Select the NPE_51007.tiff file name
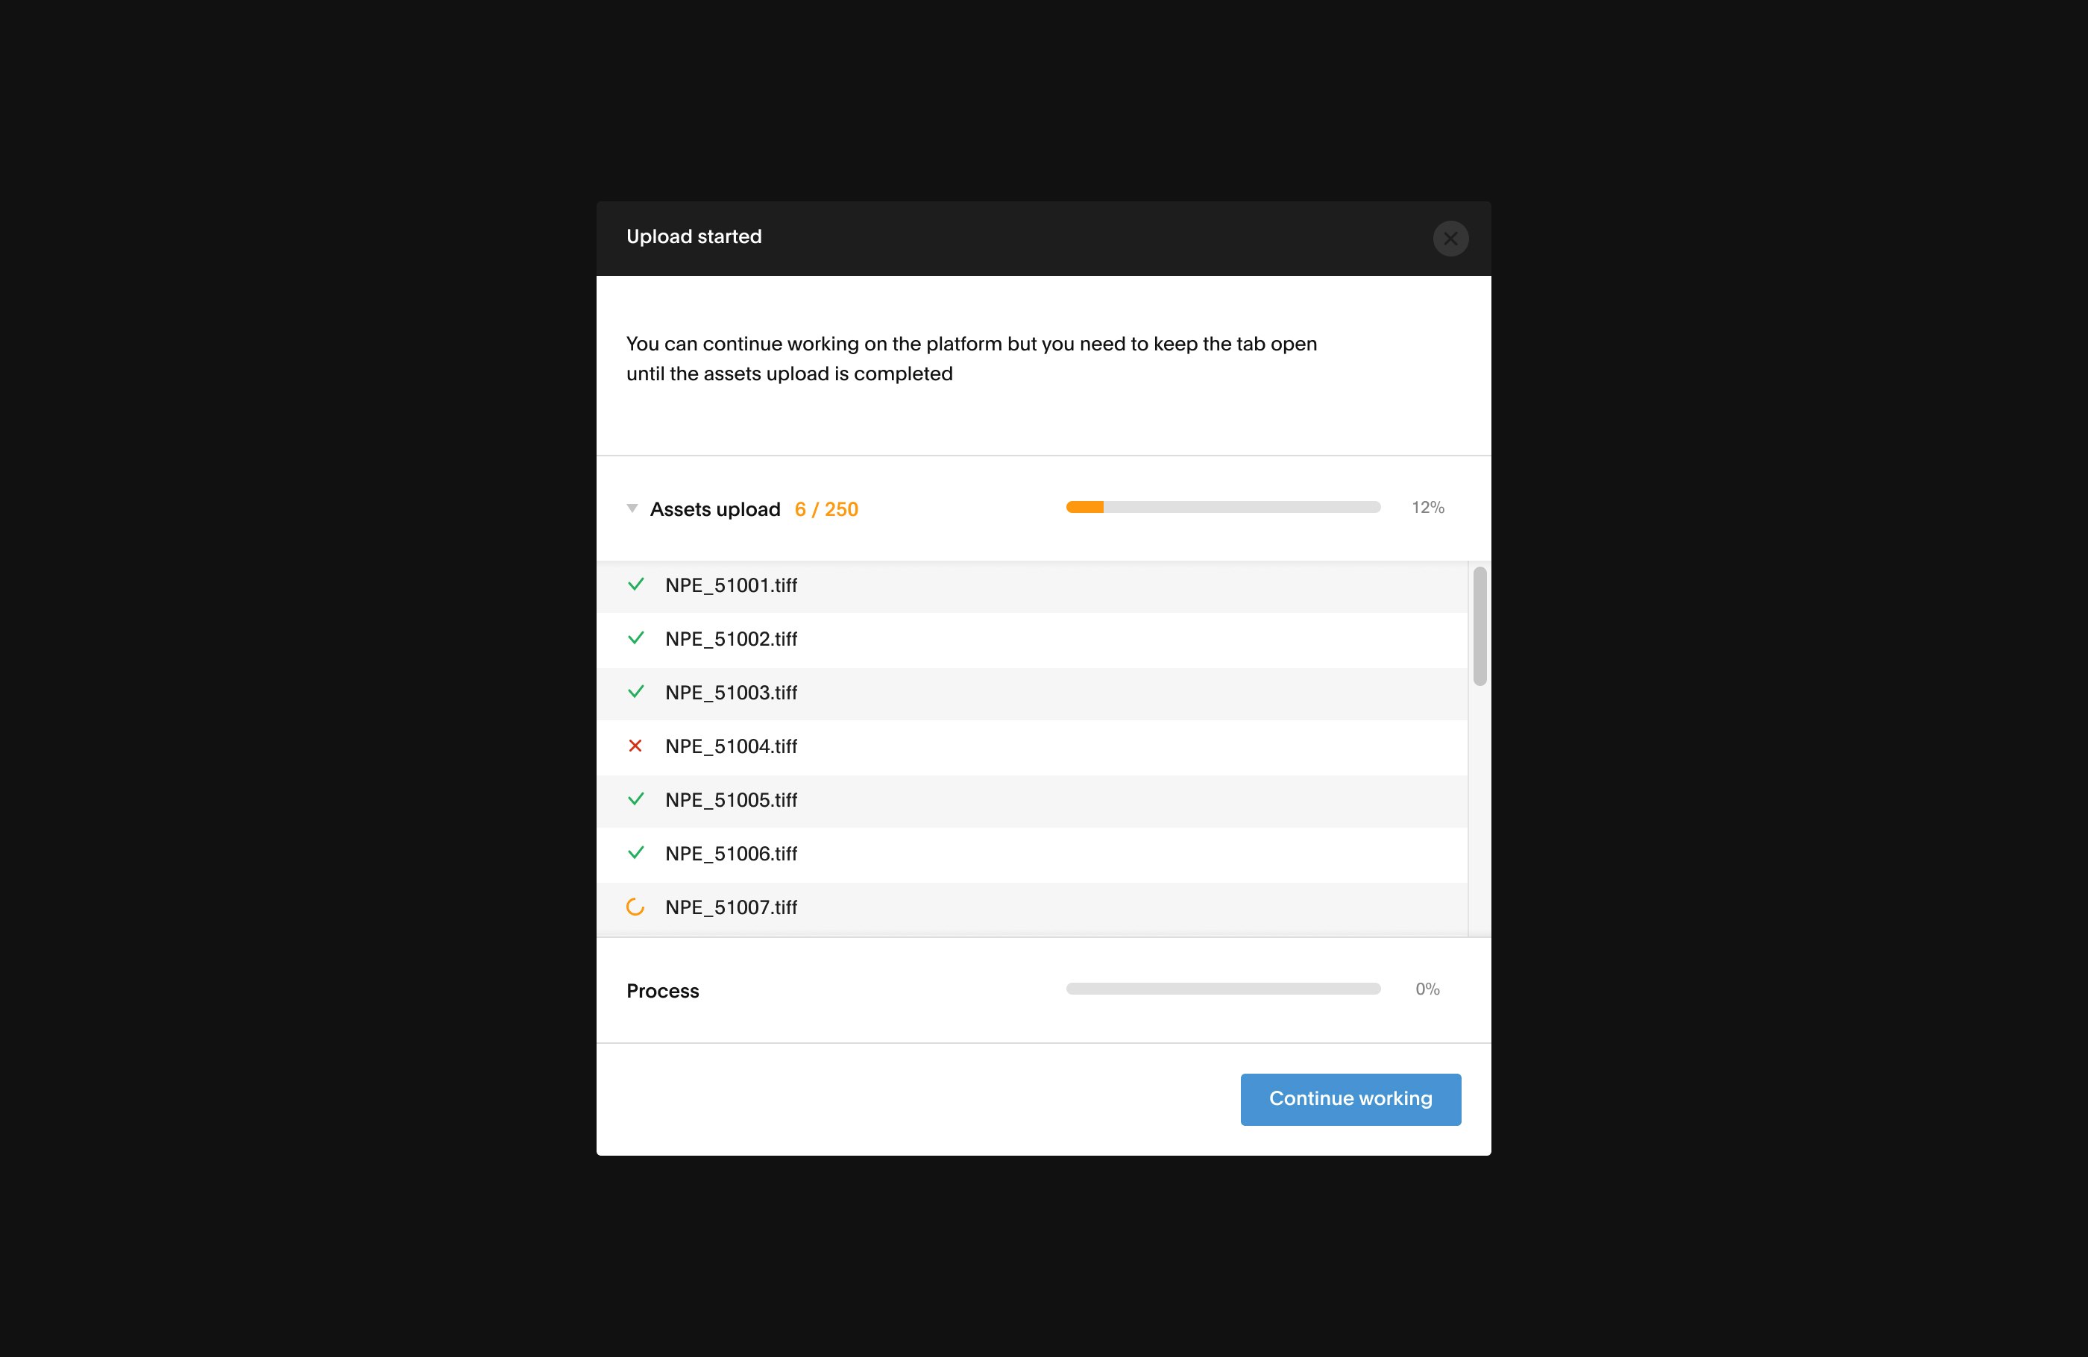The height and width of the screenshot is (1357, 2088). tap(731, 908)
